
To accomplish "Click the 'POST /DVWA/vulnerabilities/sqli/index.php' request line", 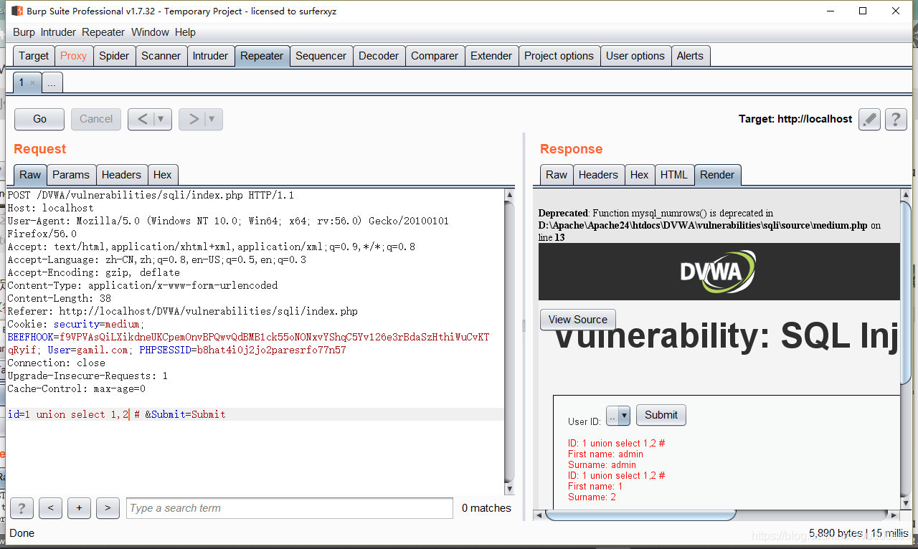I will coord(151,195).
